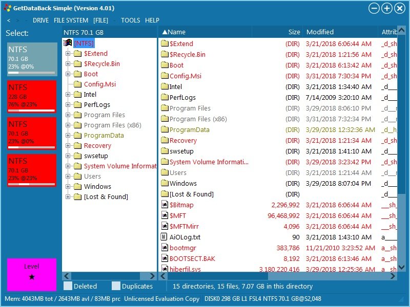Expand the Recovery tree node

tap(68, 145)
